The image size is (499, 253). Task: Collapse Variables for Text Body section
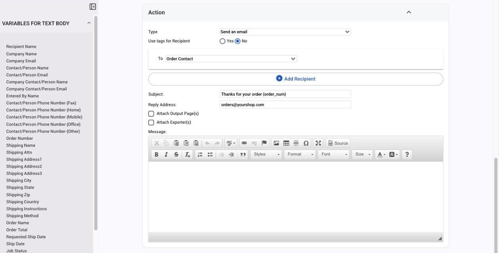89,23
